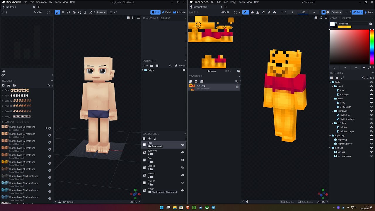Show the Left Leg Layer cube
Screen dimensions: 375x211
(x=371, y=156)
